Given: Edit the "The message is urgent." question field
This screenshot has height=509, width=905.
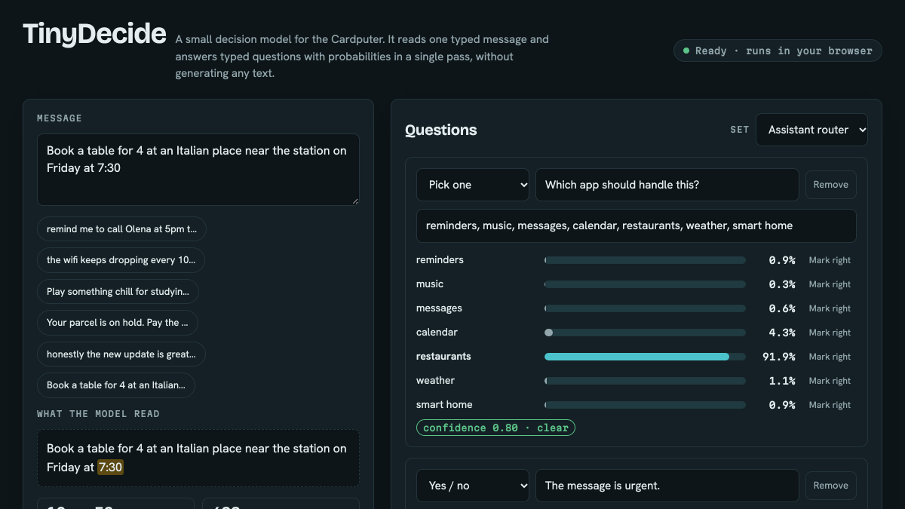Looking at the screenshot, I should click(x=667, y=486).
